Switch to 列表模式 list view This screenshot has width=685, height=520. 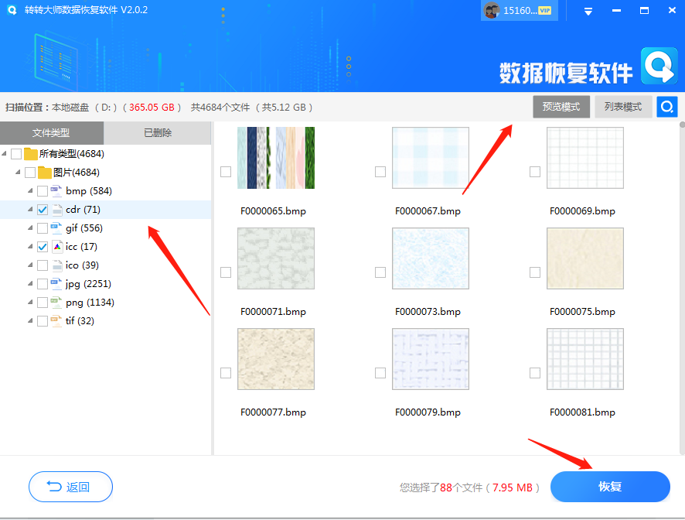[622, 107]
